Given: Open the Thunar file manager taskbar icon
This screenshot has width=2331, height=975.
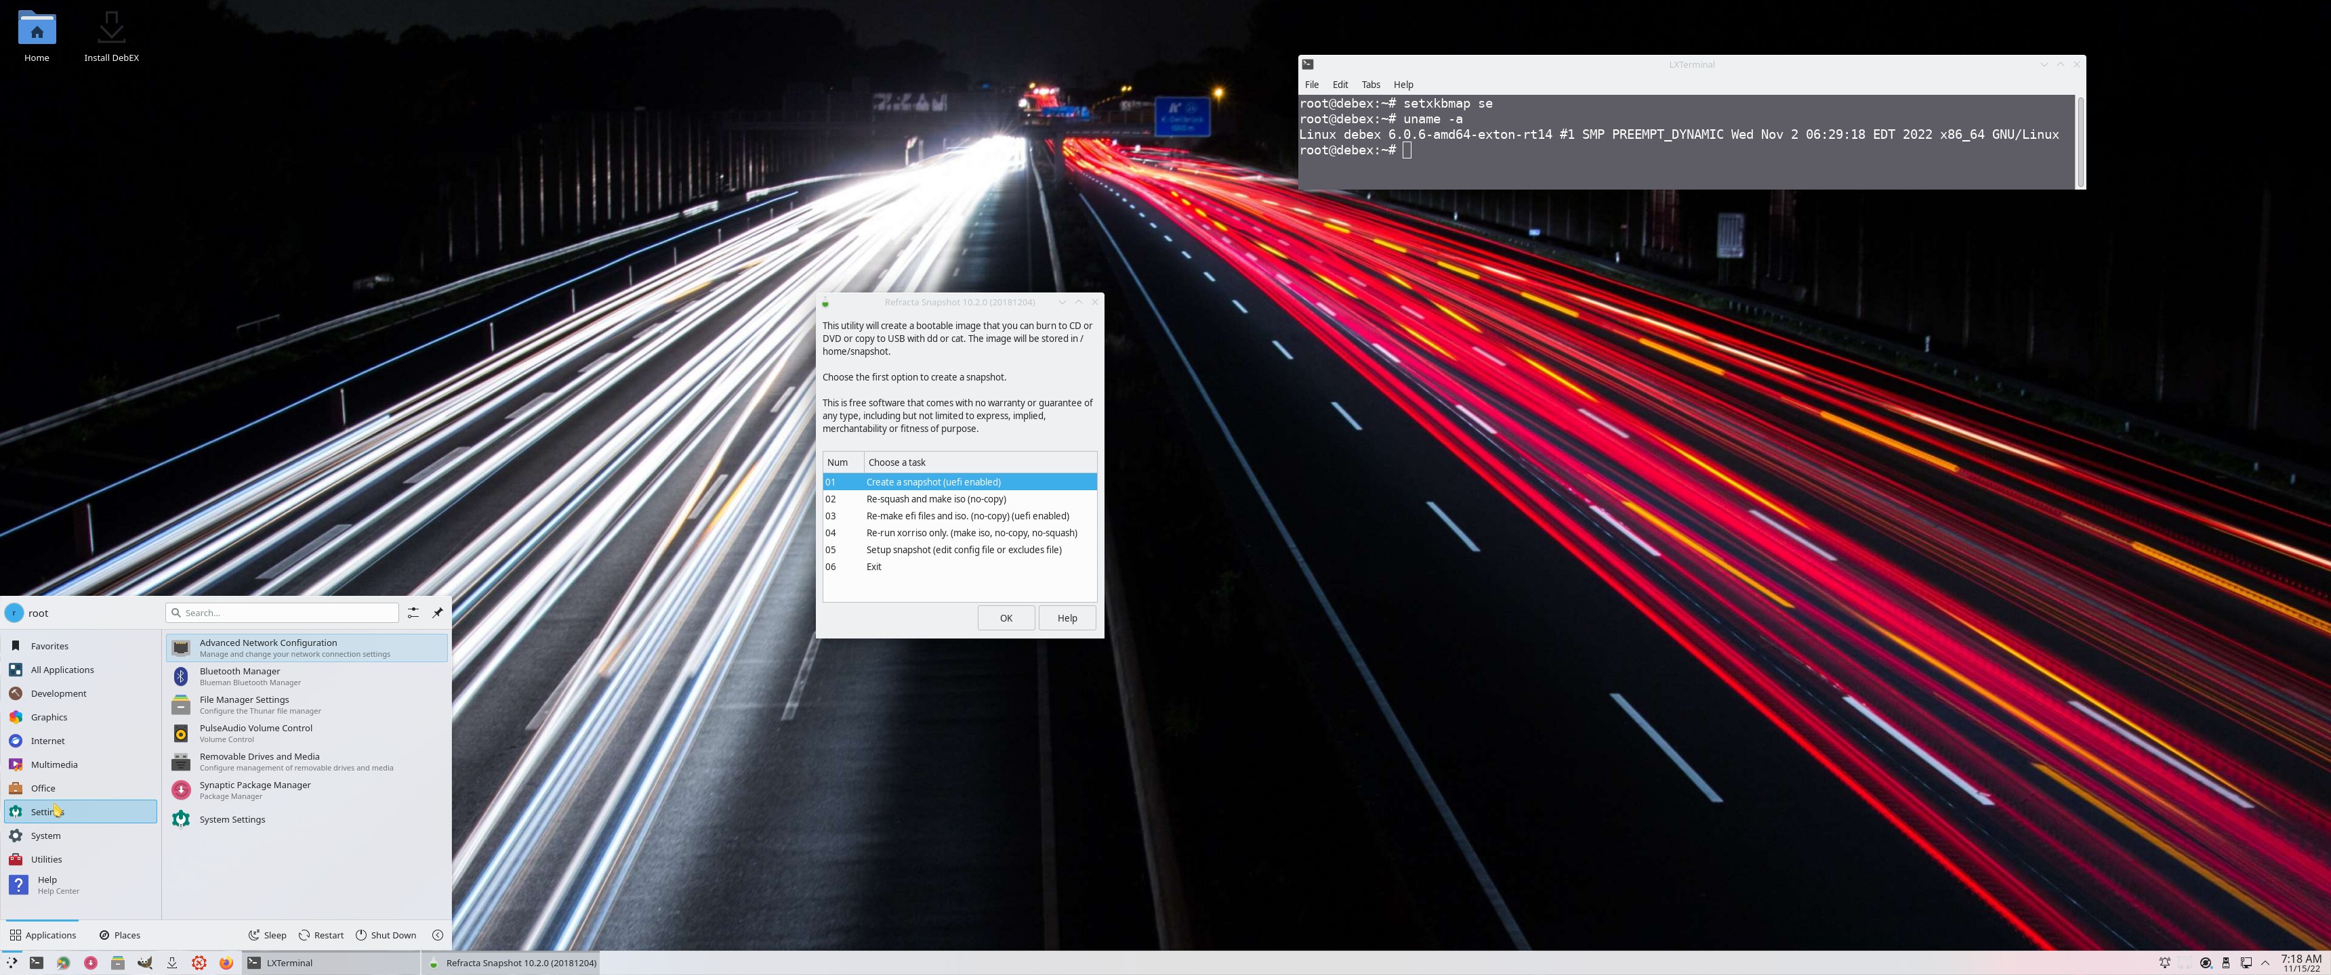Looking at the screenshot, I should pos(118,963).
